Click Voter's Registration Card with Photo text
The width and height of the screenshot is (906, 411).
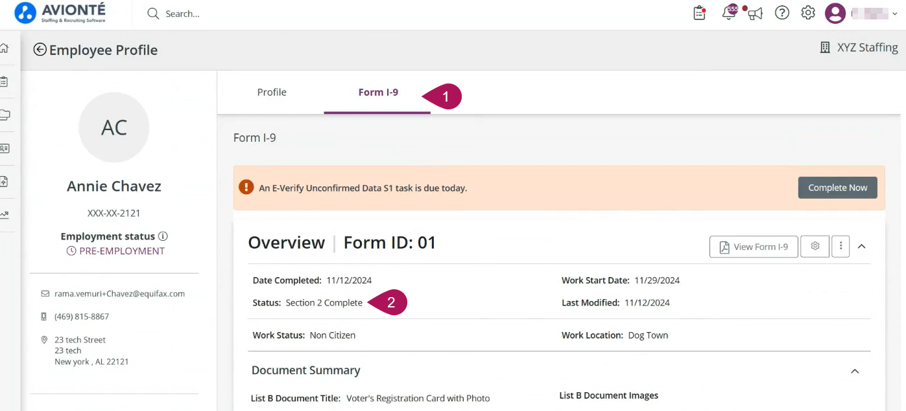click(418, 398)
